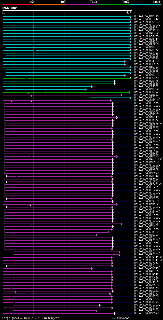Click UniRef100_Q9TVC1-2 label
Screen dimensions: 163x320
click(148, 184)
